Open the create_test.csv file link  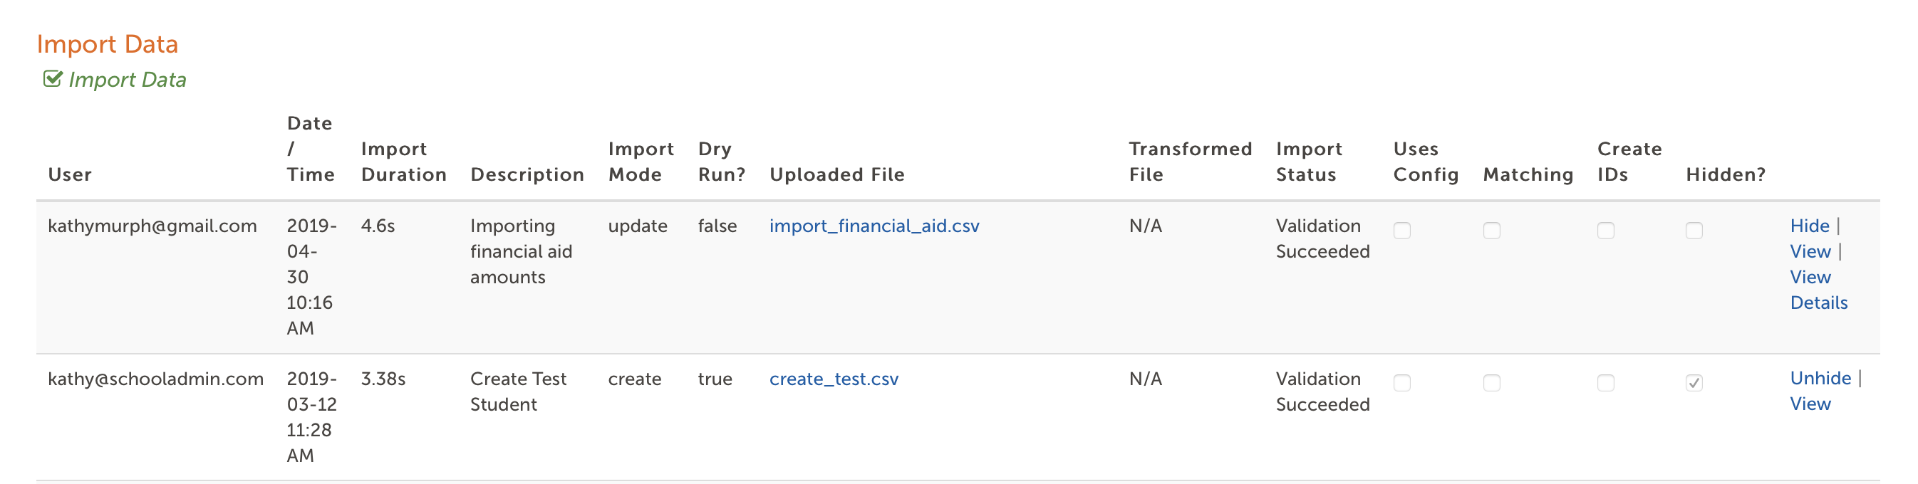pyautogui.click(x=834, y=379)
